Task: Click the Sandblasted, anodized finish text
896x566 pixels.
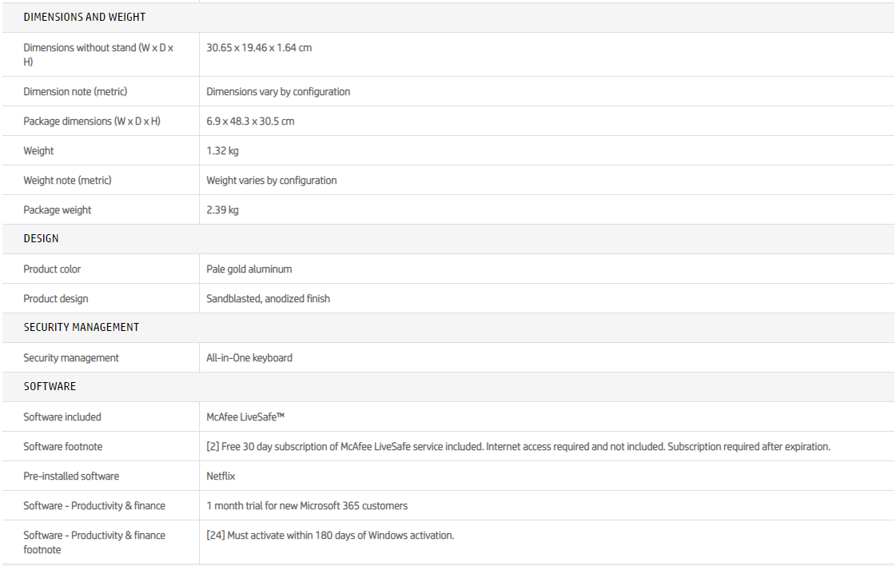Action: [x=268, y=299]
